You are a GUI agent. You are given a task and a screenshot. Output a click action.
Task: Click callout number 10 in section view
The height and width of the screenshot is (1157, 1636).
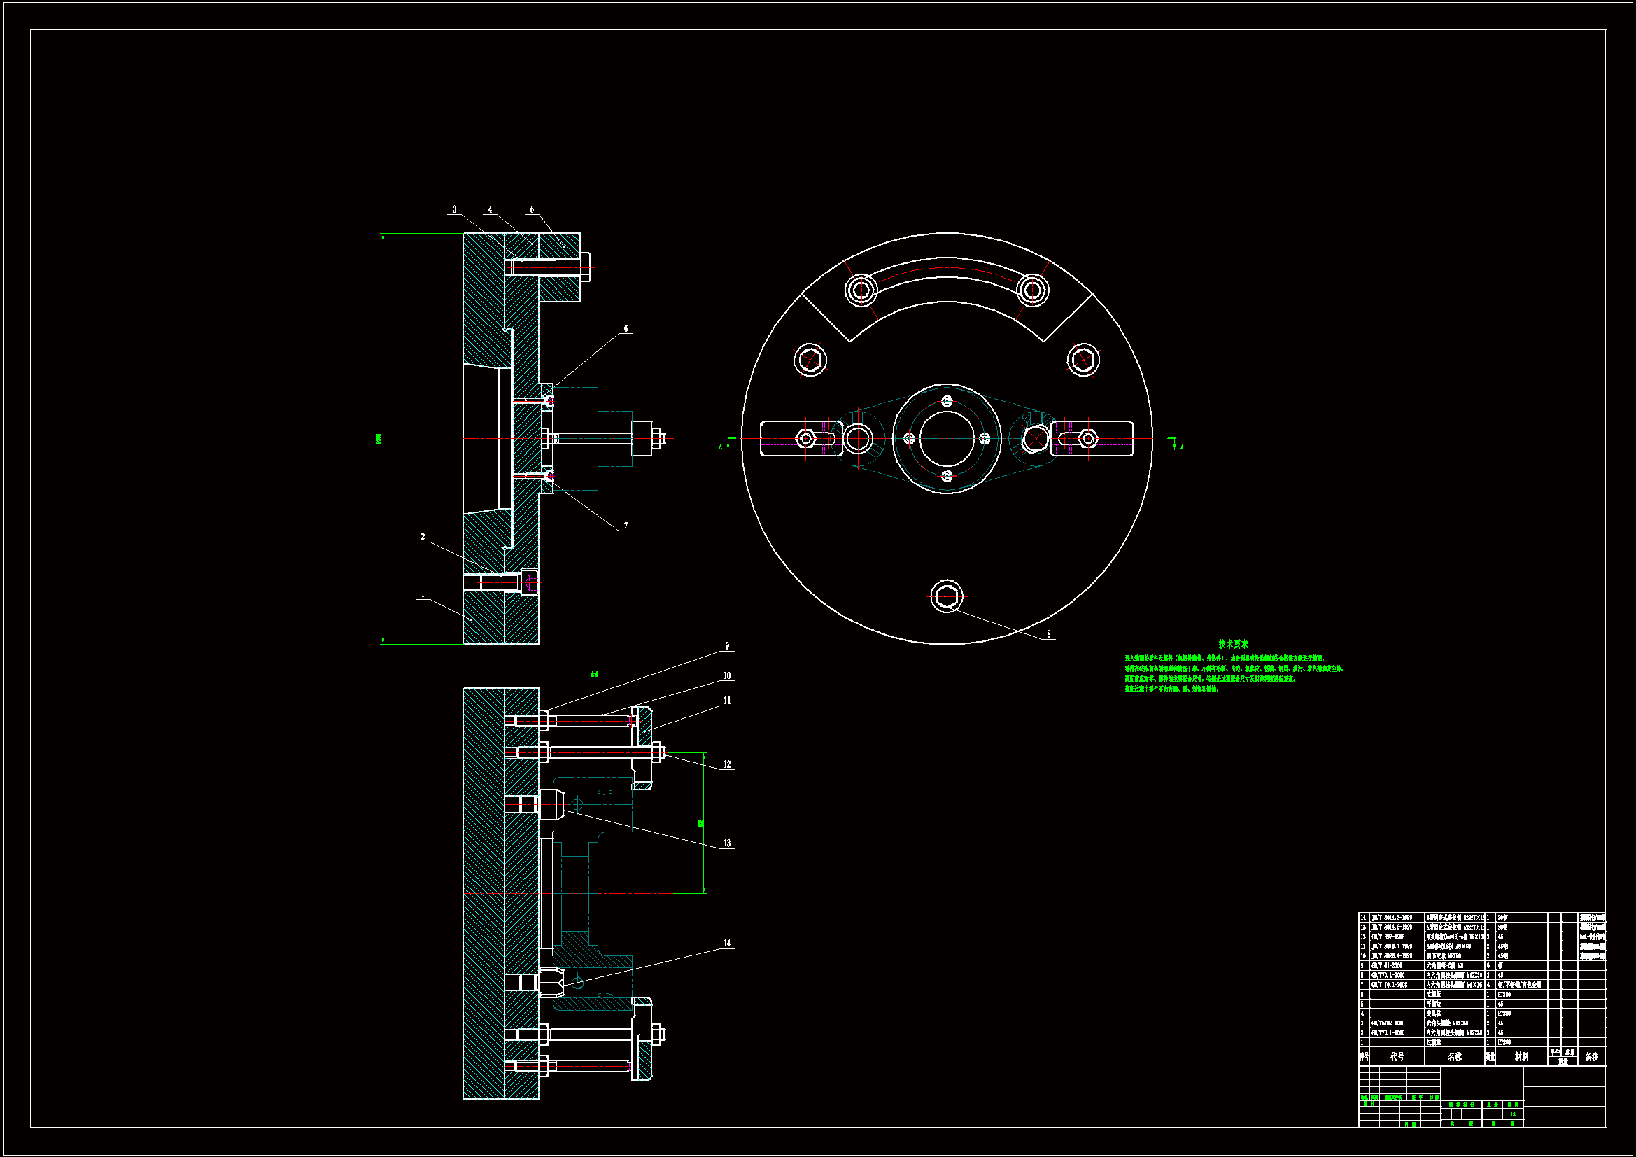click(x=727, y=676)
